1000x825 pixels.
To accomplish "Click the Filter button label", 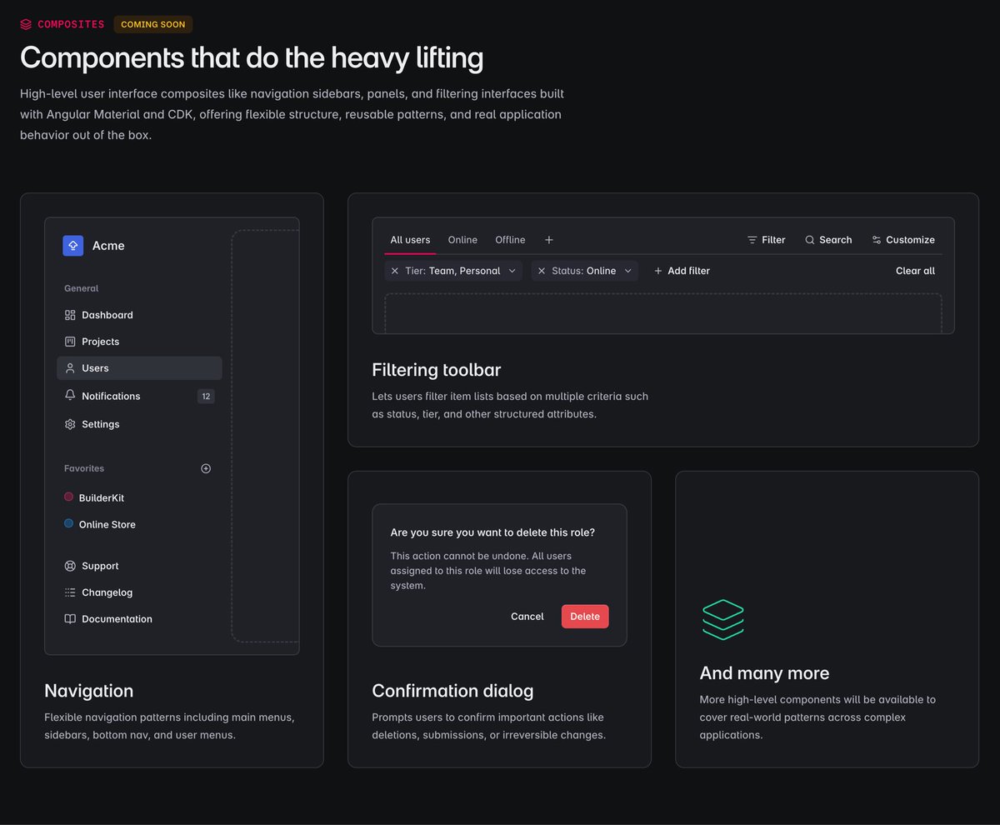I will pos(773,240).
